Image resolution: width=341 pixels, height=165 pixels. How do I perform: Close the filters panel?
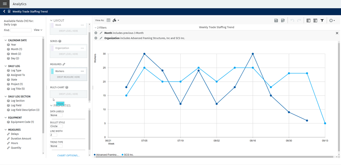point(337,33)
